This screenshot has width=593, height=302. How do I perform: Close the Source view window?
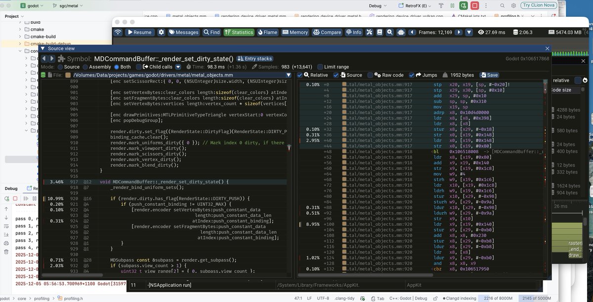[547, 48]
